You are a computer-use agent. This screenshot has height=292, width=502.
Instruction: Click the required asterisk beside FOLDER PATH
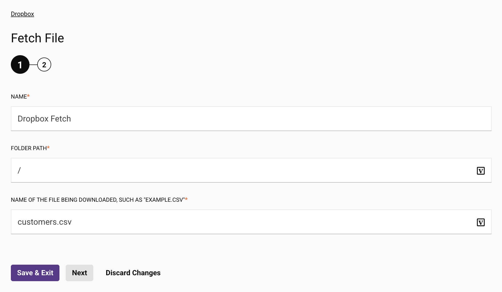tap(48, 148)
